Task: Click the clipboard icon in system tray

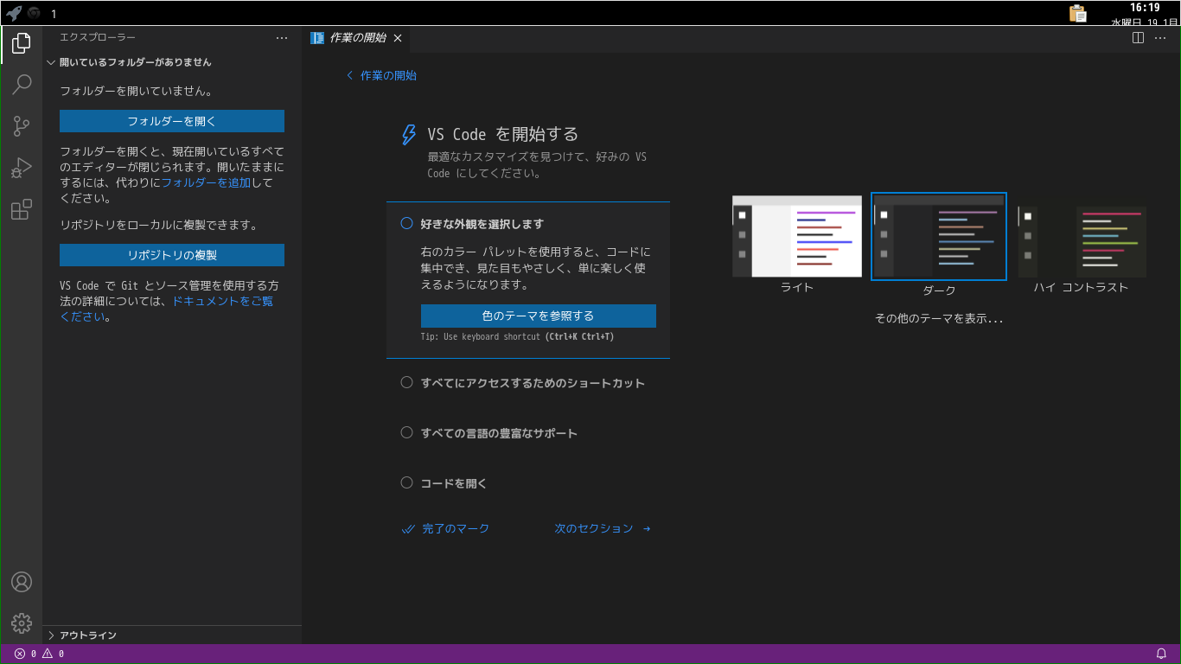Action: point(1077,13)
